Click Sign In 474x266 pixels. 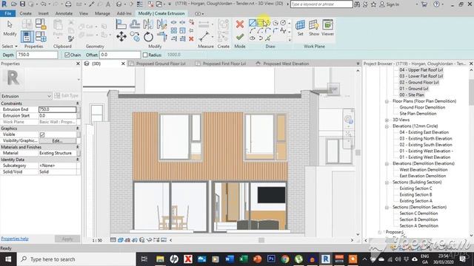[x=390, y=4]
